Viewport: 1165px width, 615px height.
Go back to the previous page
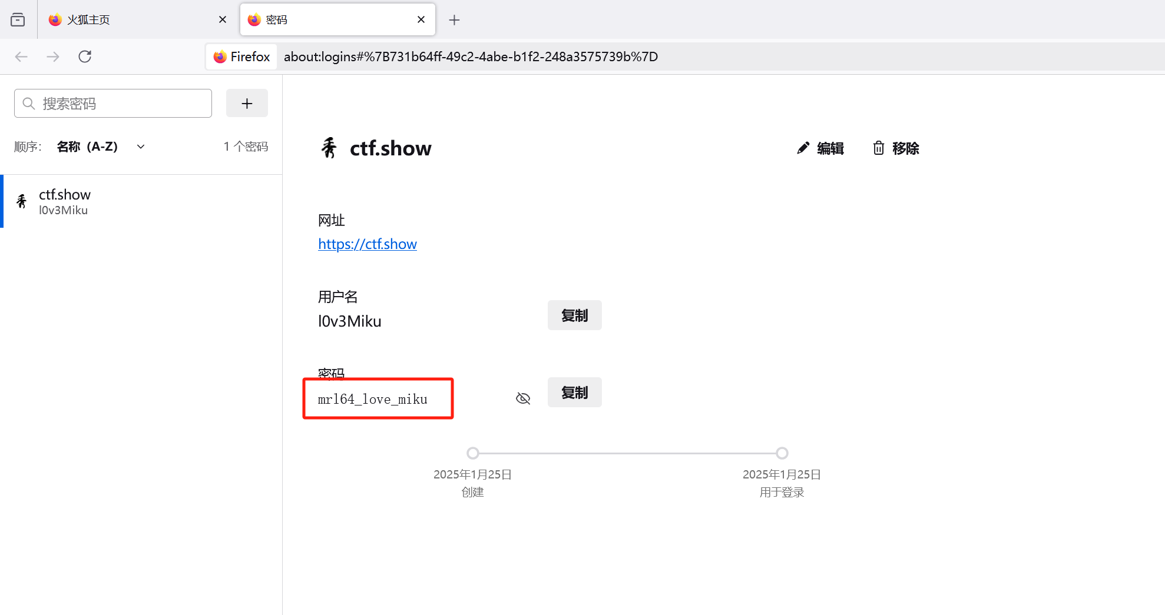point(21,56)
